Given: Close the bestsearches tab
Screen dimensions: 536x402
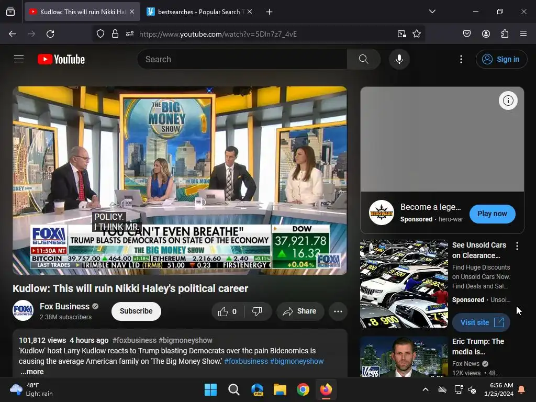Looking at the screenshot, I should point(250,12).
